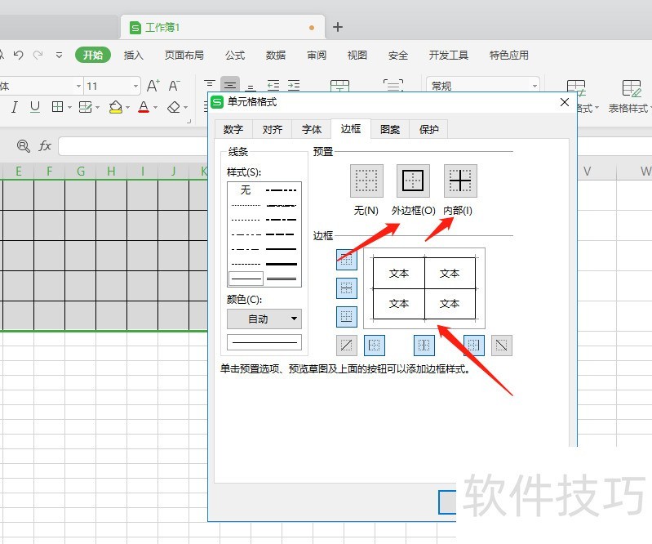Click the new tab plus button
652x544 pixels.
338,27
